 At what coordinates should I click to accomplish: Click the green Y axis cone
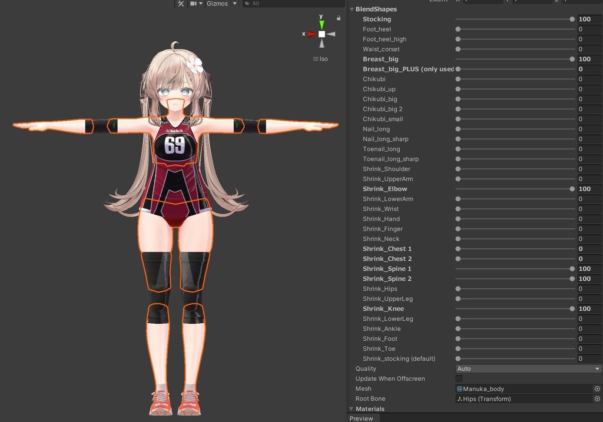click(x=322, y=25)
